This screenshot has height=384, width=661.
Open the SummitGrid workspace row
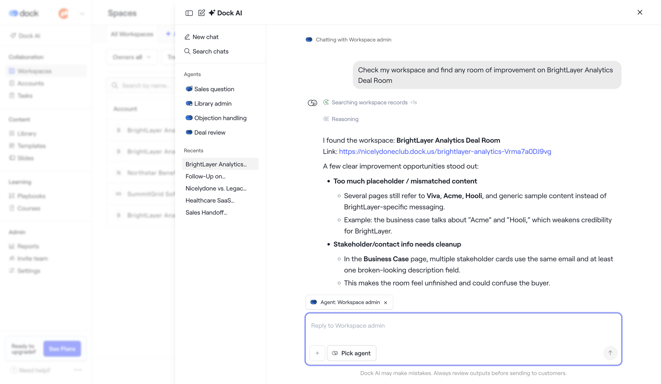click(x=141, y=194)
